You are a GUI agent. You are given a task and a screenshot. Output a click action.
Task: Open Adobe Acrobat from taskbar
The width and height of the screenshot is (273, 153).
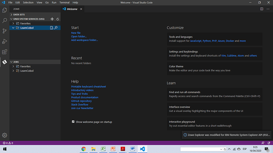[x=123, y=149]
